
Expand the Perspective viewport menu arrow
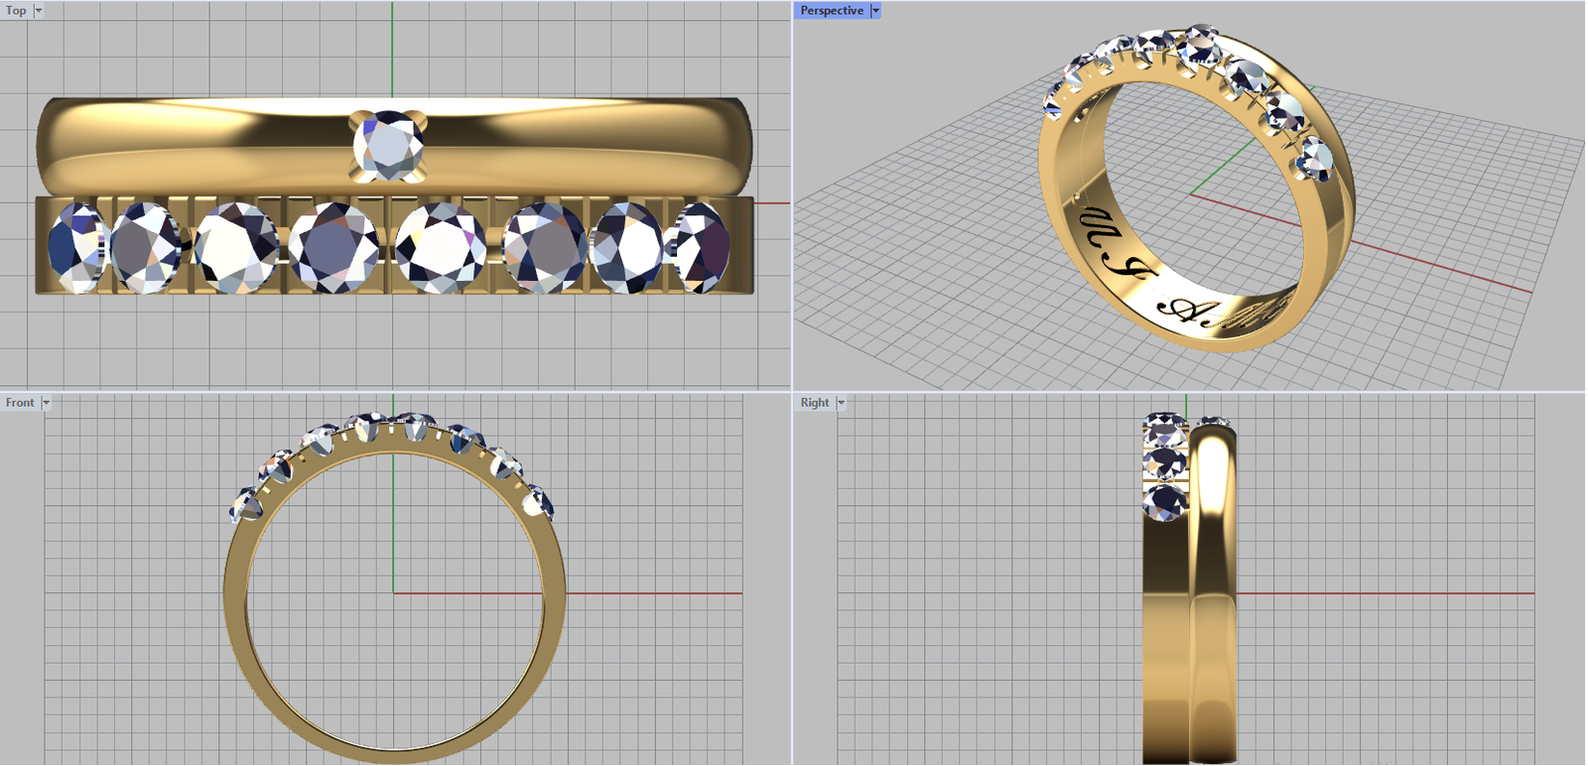[875, 11]
